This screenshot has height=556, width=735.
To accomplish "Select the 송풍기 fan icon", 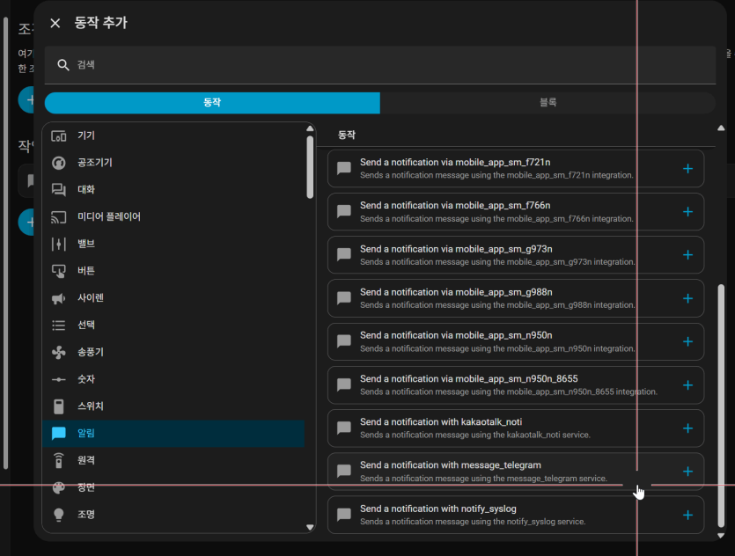I will pos(59,352).
